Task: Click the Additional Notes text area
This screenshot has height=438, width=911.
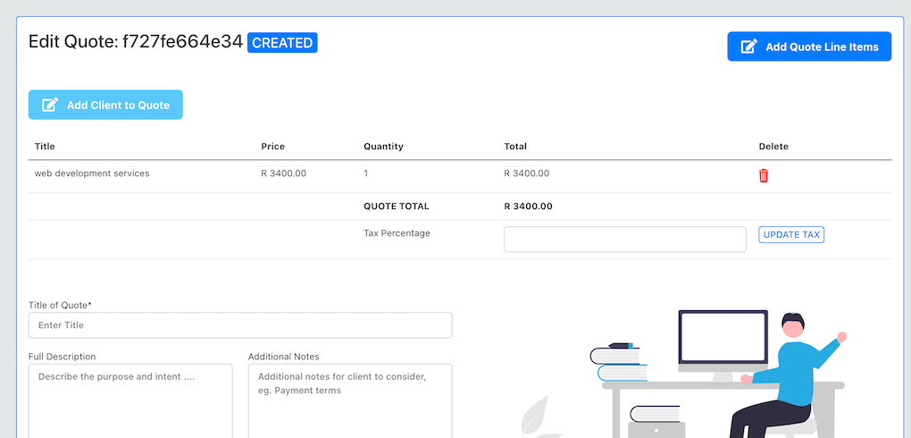Action: coord(350,400)
